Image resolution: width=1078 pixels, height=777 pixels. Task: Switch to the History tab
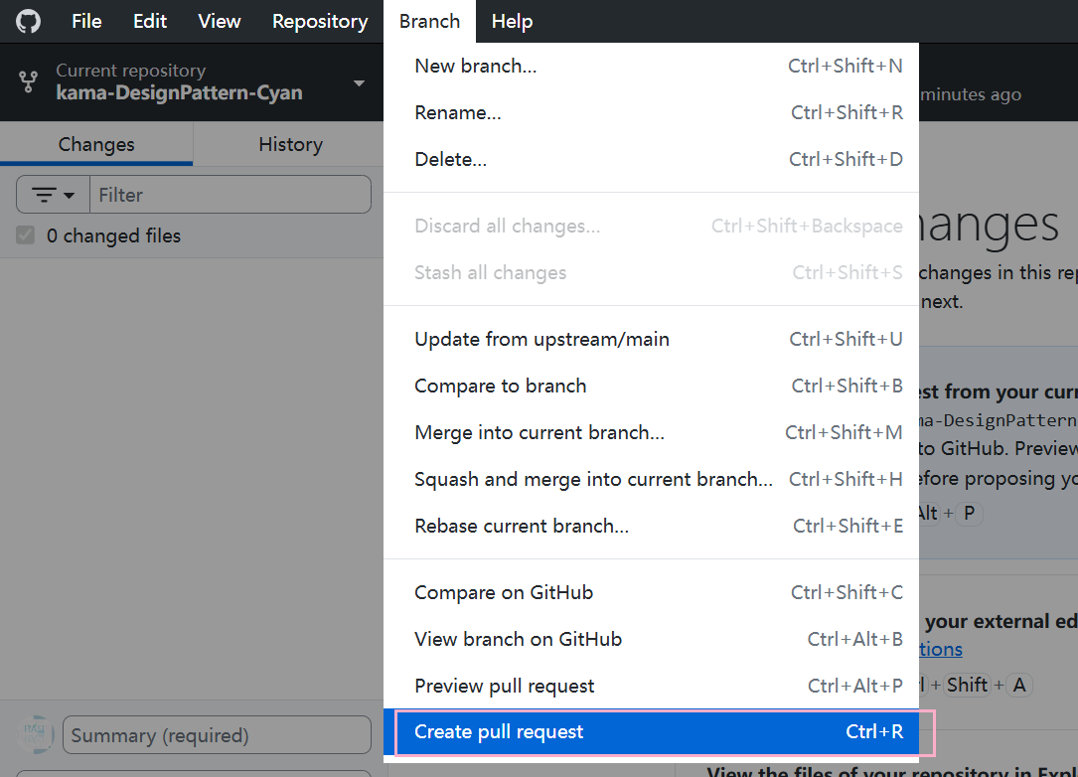point(290,144)
